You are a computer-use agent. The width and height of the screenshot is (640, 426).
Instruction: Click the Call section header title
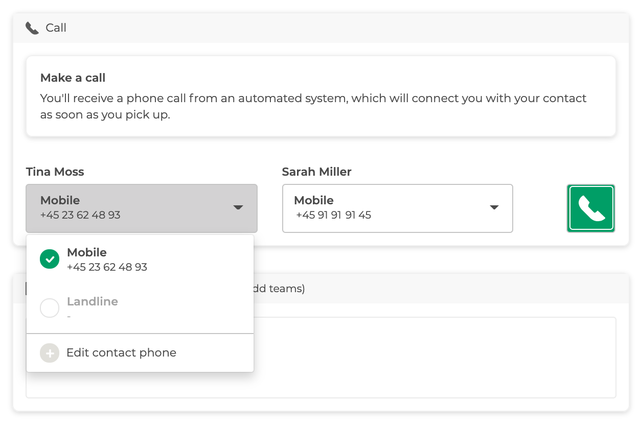pos(56,28)
